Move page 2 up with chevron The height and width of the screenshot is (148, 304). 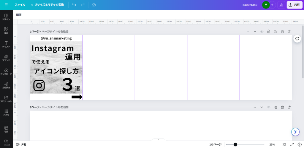click(x=255, y=107)
